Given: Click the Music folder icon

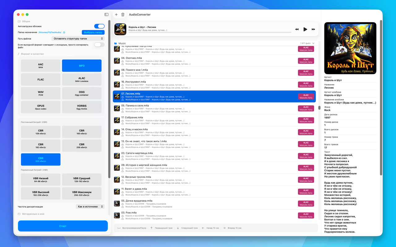Looking at the screenshot, I should [x=115, y=44].
